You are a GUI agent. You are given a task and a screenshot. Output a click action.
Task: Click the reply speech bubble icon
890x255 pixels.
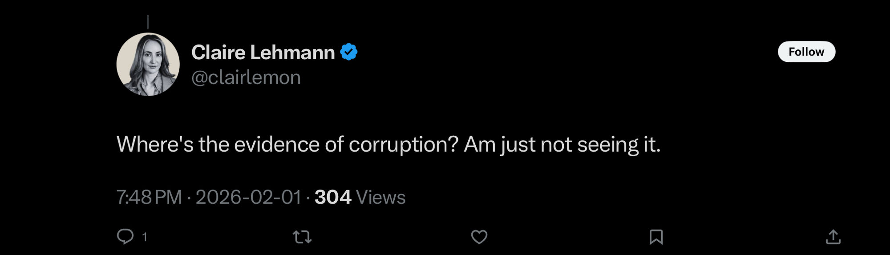[125, 236]
